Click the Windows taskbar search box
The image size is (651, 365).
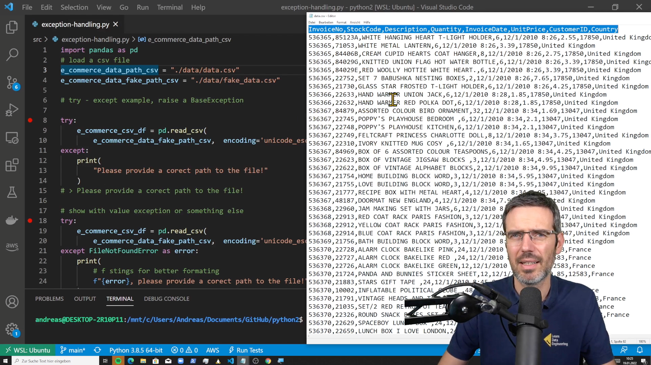56,361
